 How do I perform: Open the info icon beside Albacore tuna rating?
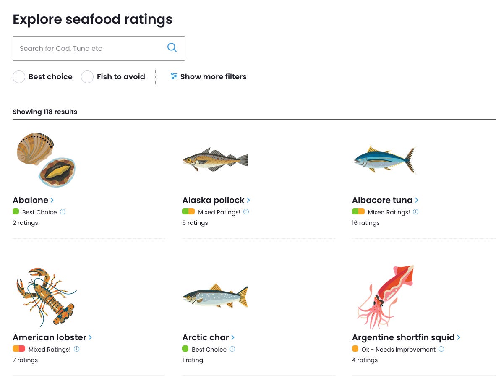[416, 212]
